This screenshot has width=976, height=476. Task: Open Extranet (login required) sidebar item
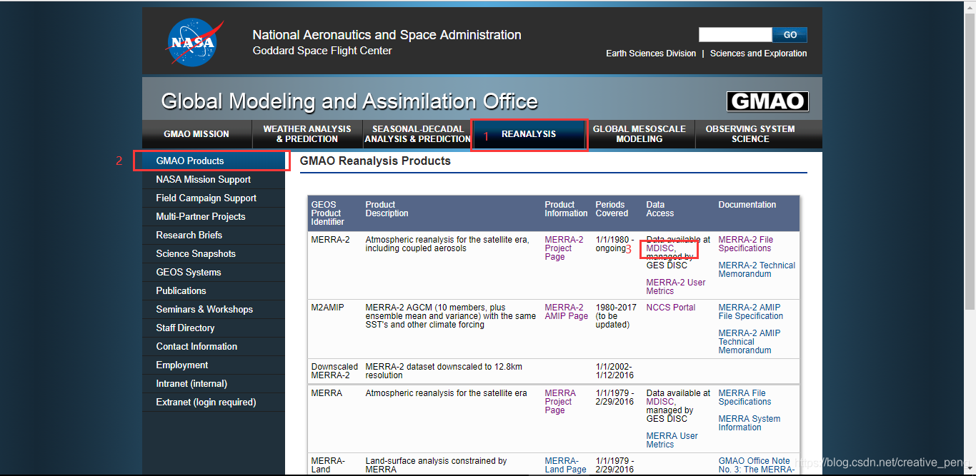coord(214,402)
